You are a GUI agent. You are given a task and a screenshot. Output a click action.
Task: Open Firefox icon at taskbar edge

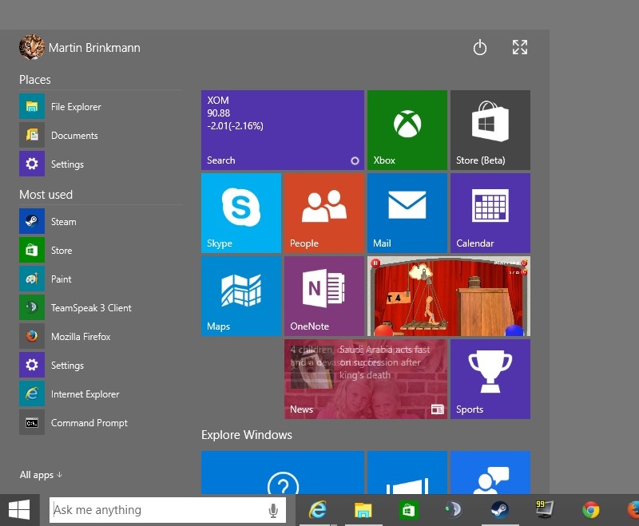pos(633,510)
